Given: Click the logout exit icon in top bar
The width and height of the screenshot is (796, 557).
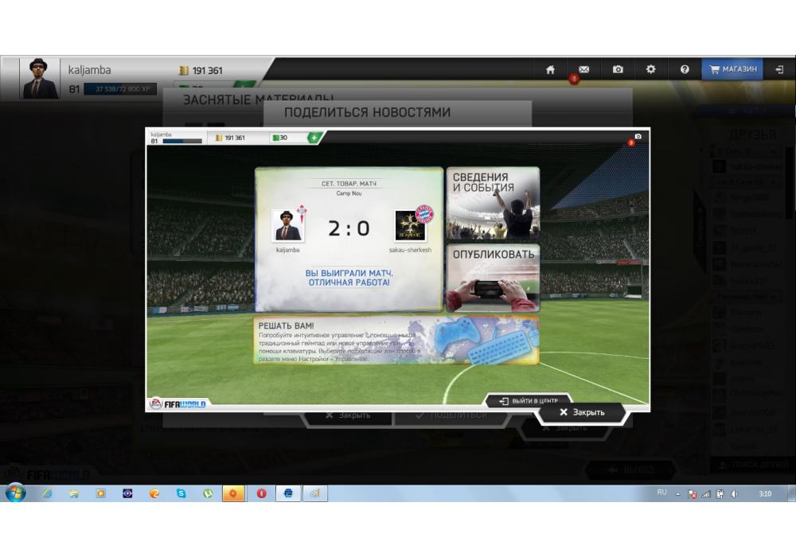Looking at the screenshot, I should click(780, 69).
